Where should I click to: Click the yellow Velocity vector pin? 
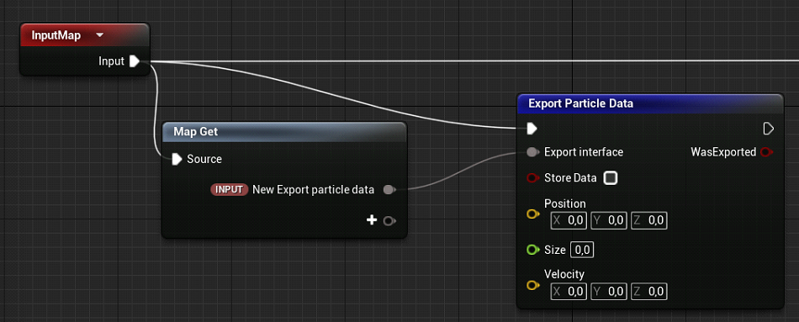point(532,285)
